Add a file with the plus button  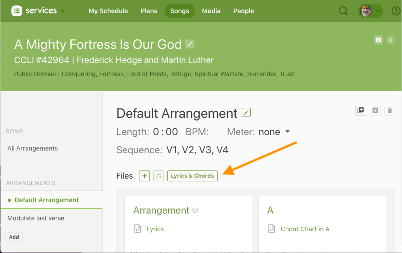pos(144,176)
